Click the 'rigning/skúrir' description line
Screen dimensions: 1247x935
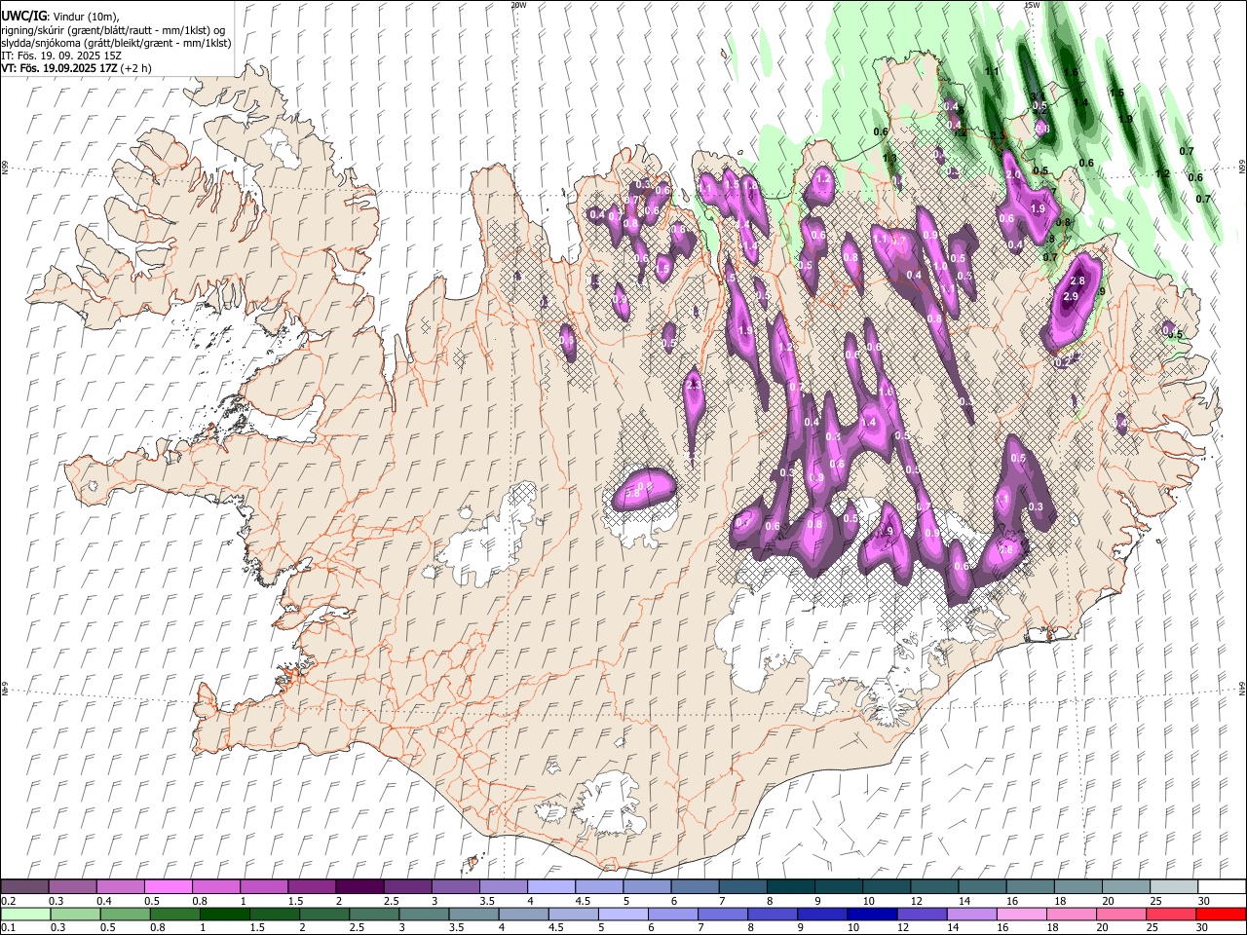pyautogui.click(x=112, y=30)
